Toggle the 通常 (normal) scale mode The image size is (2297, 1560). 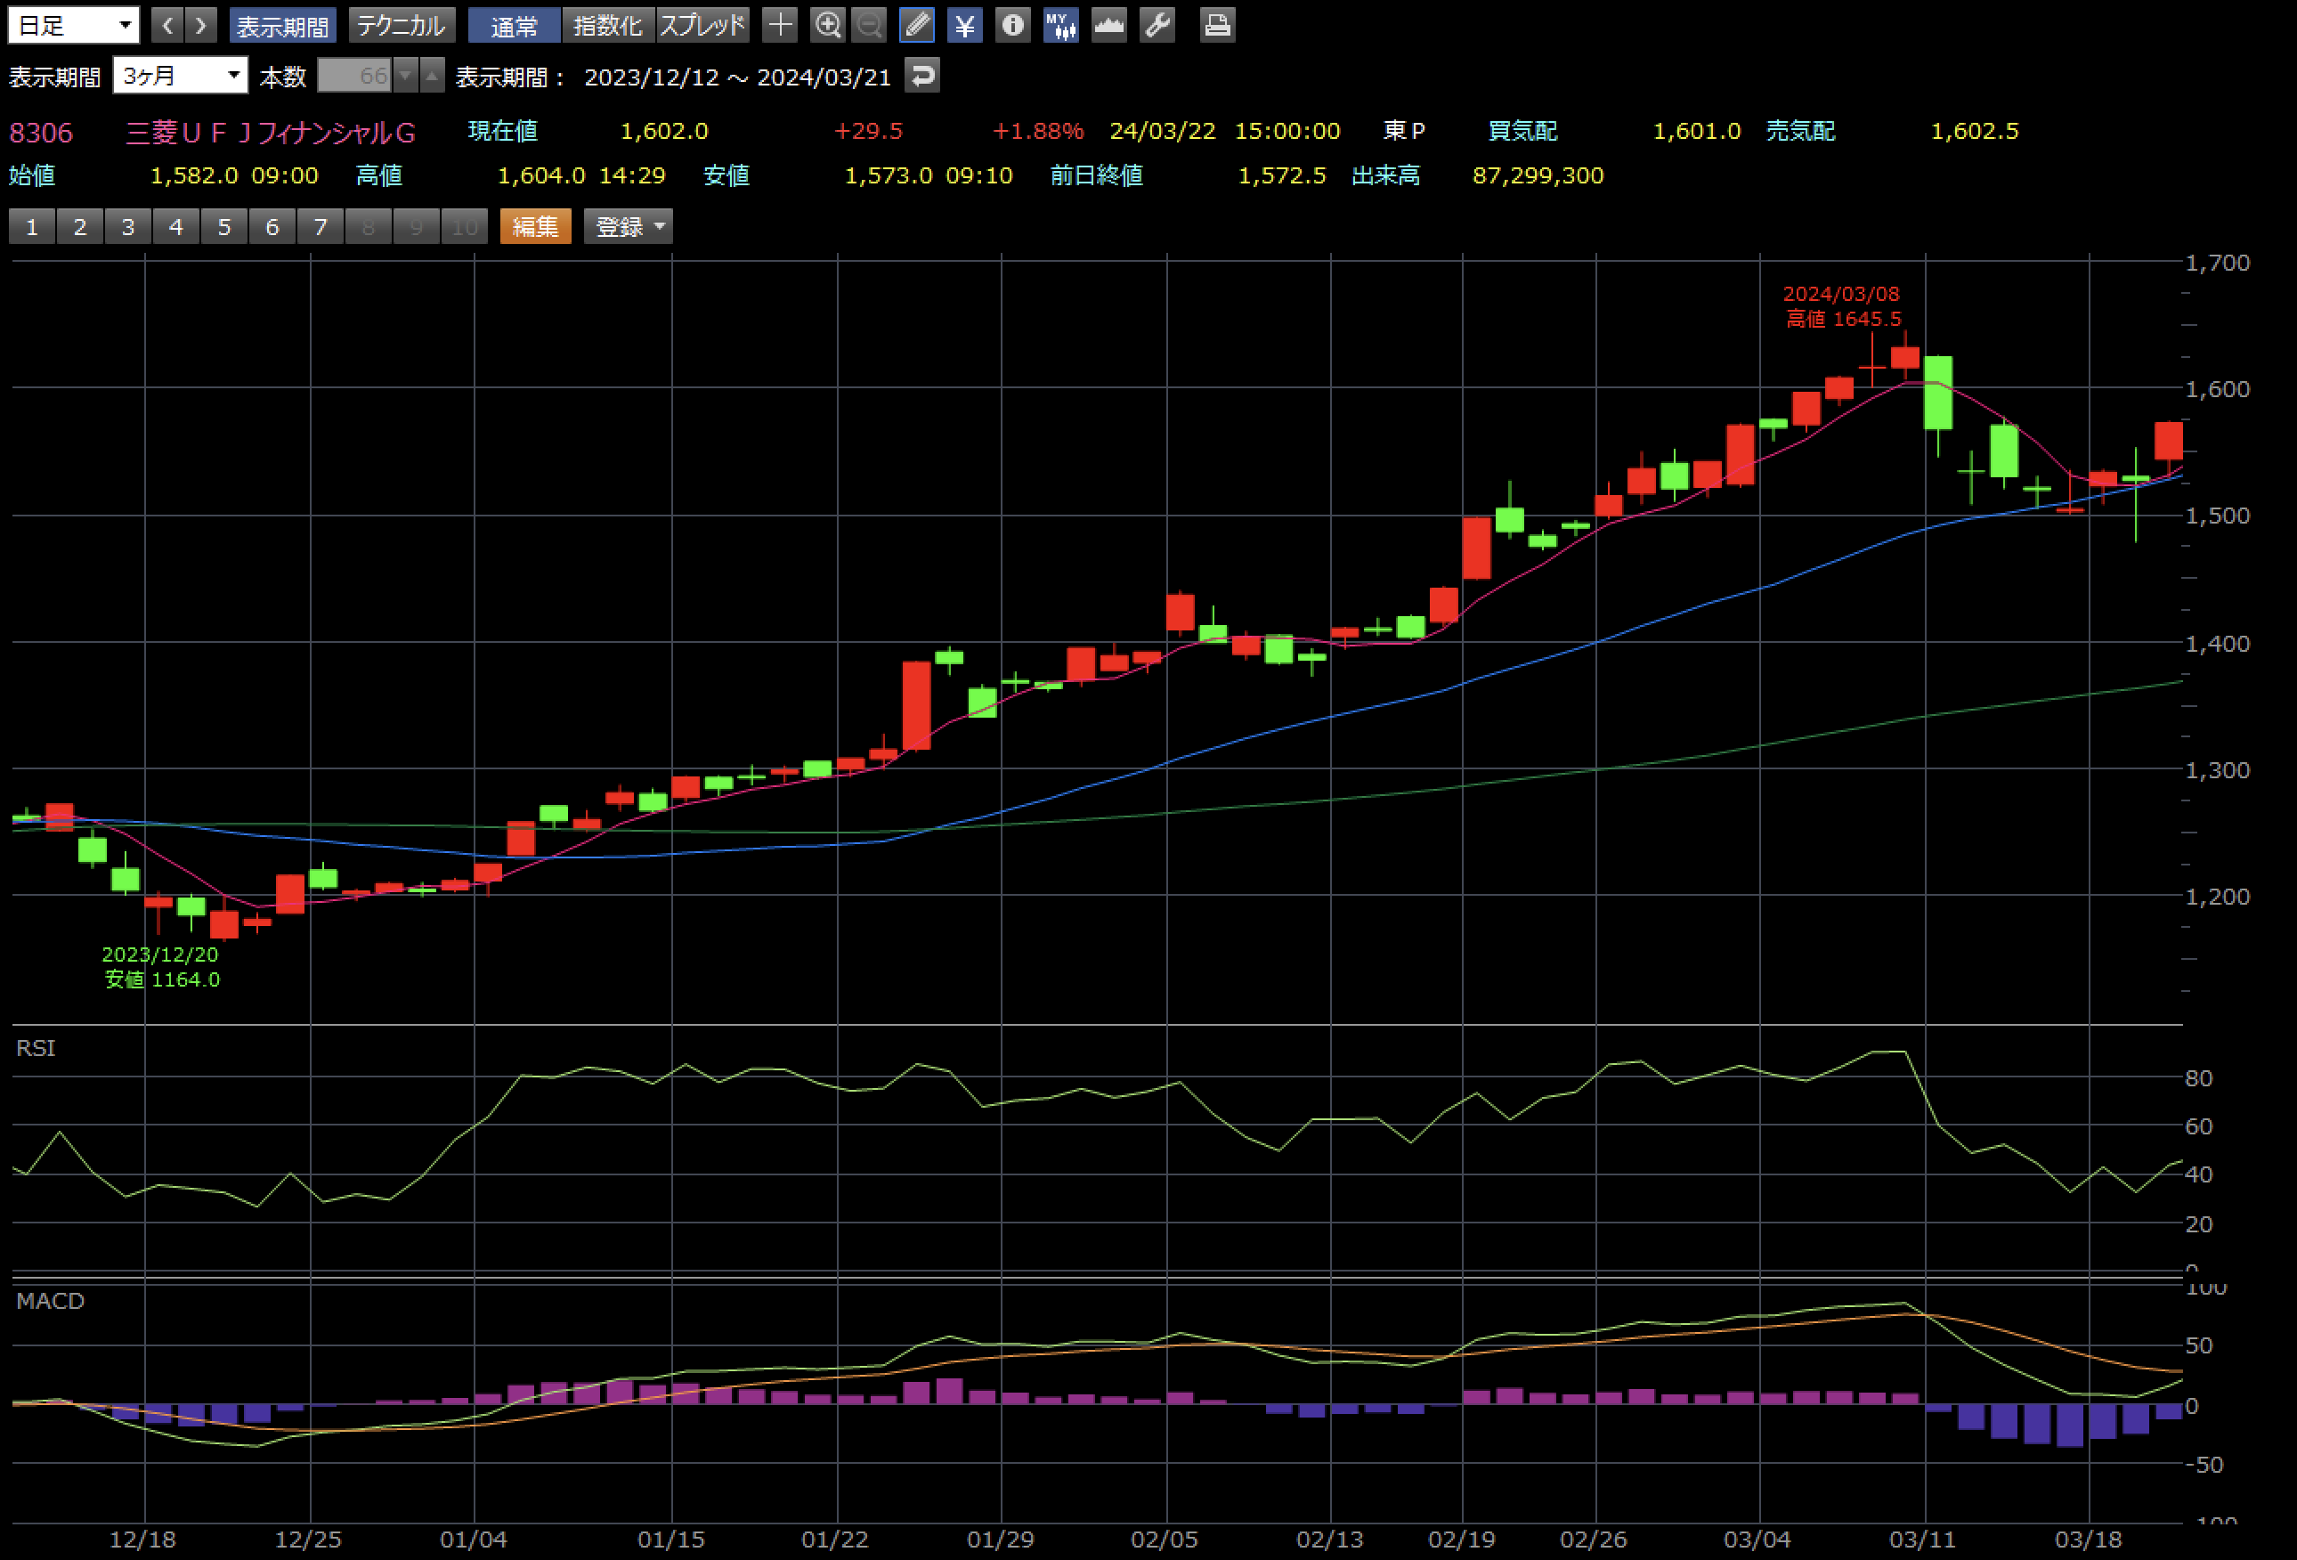(x=514, y=25)
